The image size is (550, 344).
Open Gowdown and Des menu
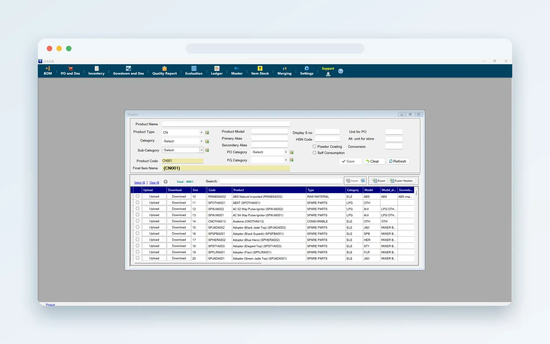click(x=128, y=71)
